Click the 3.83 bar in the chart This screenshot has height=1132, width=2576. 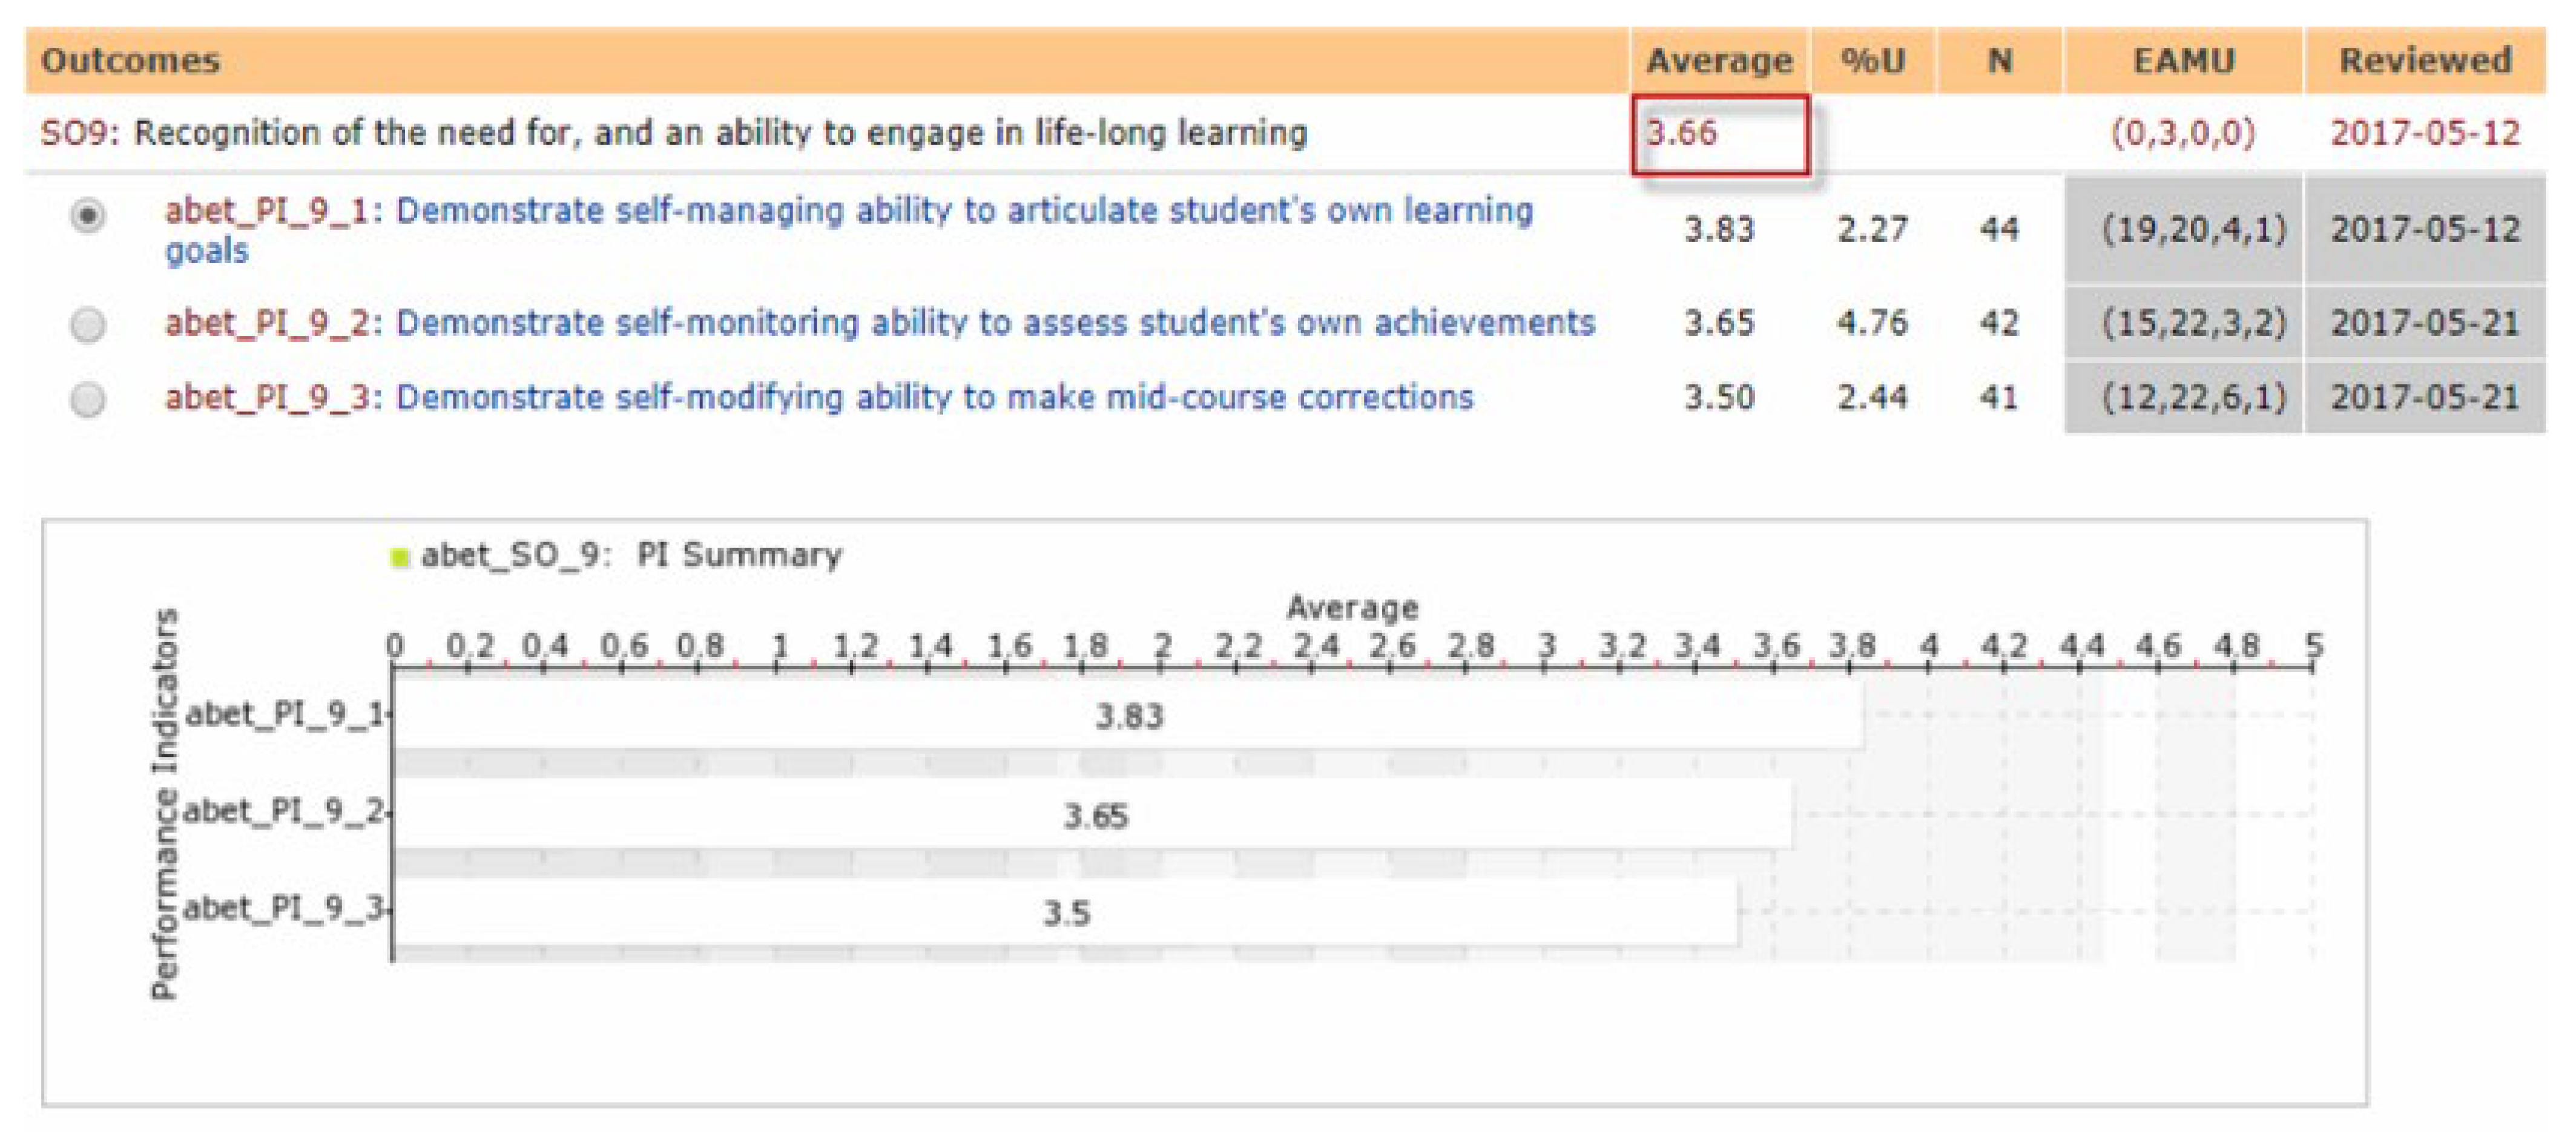point(1128,716)
